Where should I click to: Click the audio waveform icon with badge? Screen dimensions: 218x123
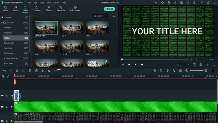tap(56, 71)
